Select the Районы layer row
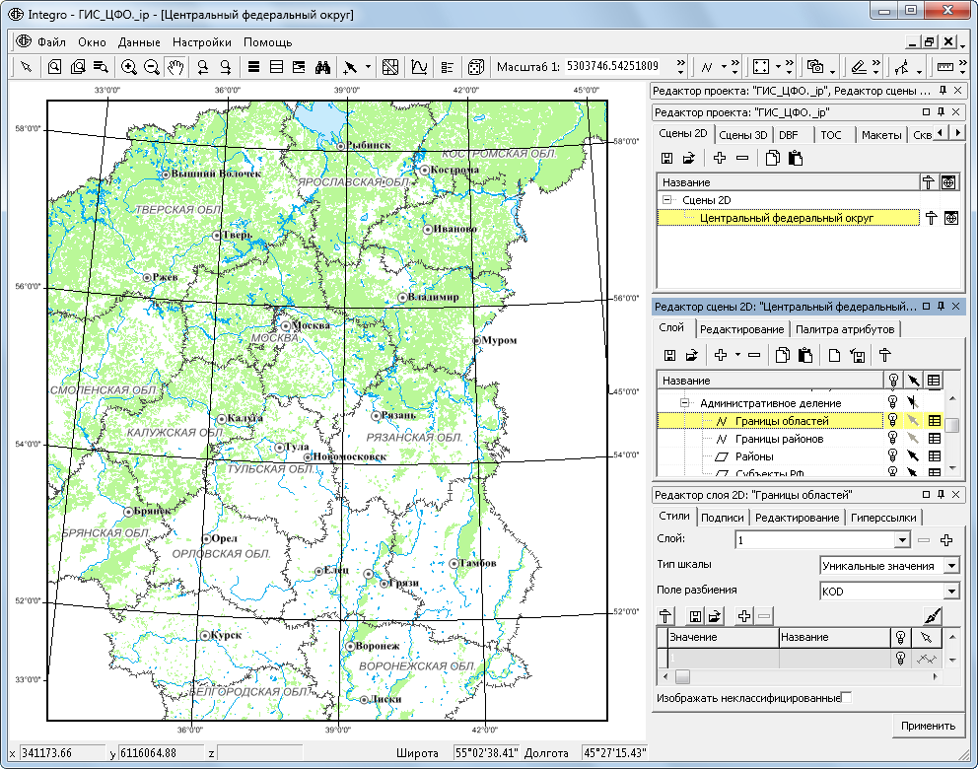 tap(770, 455)
